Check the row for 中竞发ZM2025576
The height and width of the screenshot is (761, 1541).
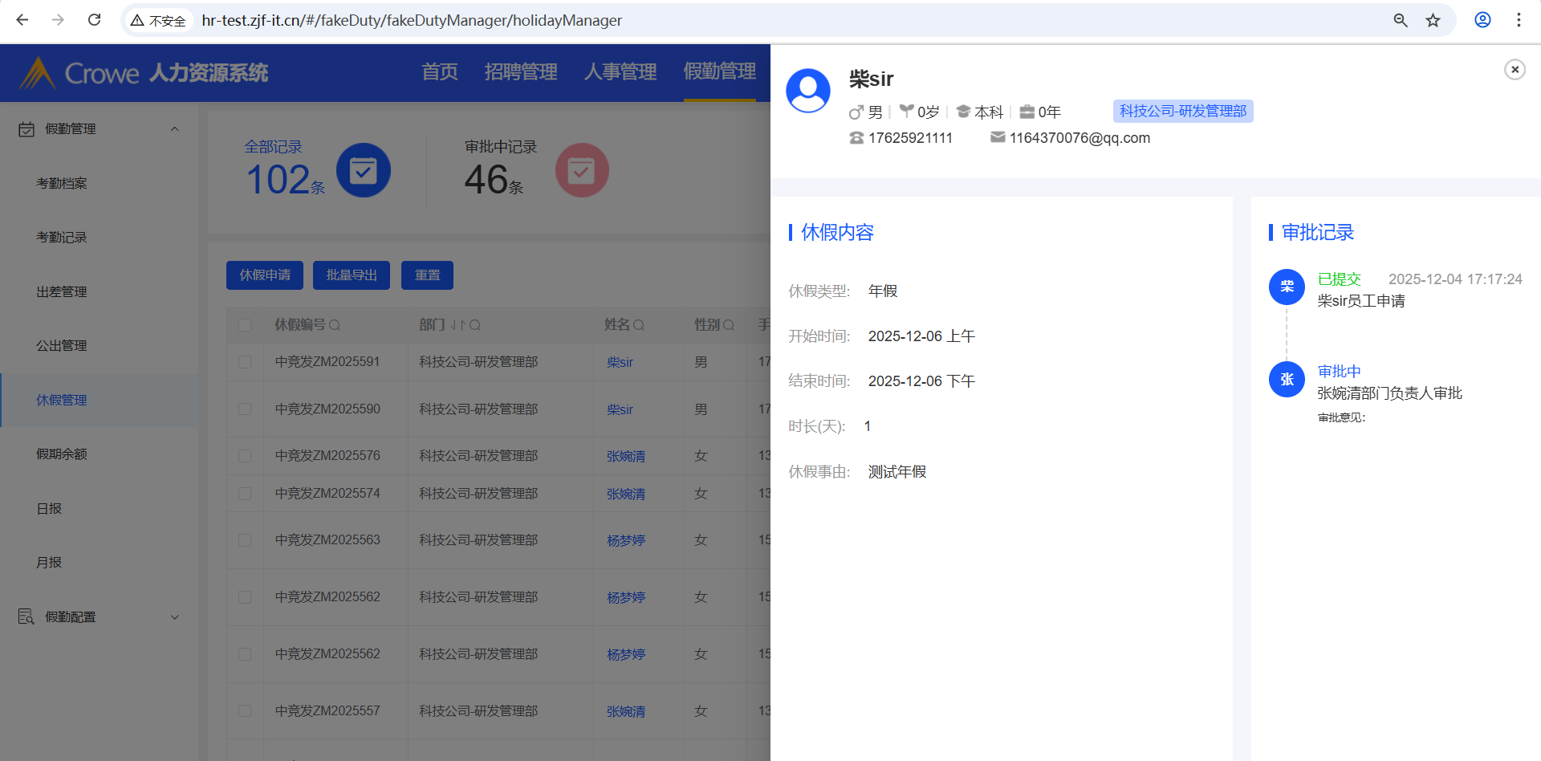point(245,456)
